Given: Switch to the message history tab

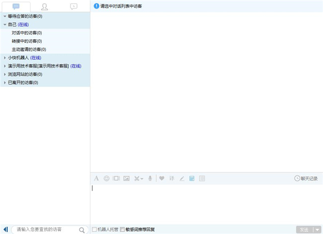Looking at the screenshot, I should tap(74, 6).
